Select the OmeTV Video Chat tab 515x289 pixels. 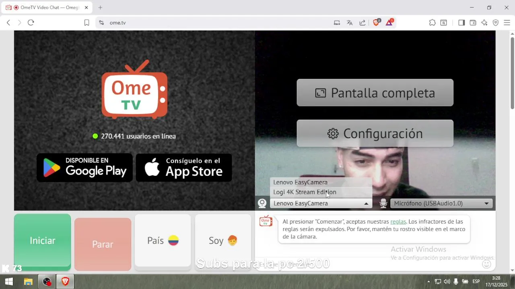pyautogui.click(x=47, y=8)
